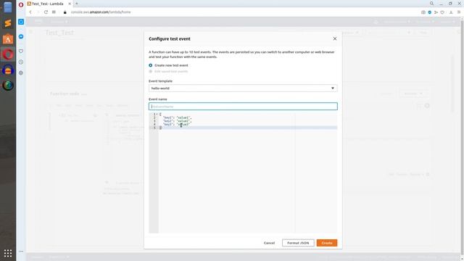The image size is (464, 261).
Task: Open history clock in Opera sidebar
Action: [x=21, y=62]
